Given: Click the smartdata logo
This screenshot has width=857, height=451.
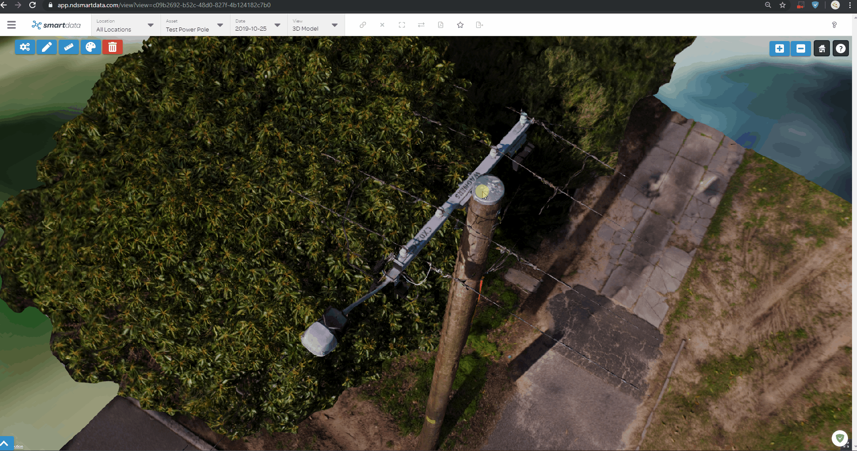Looking at the screenshot, I should click(x=56, y=25).
